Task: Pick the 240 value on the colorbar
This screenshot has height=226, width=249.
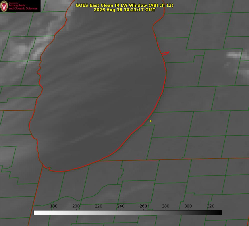Action: tap(121, 206)
